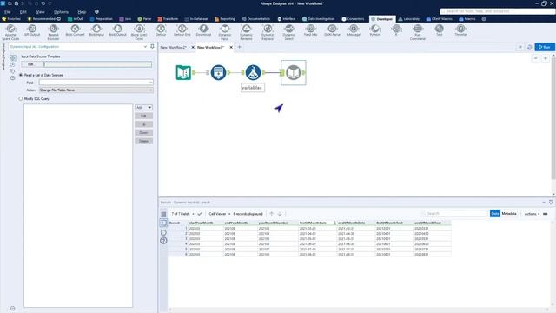Click the Dynamic Input node on canvas
This screenshot has width=556, height=313.
click(x=294, y=72)
